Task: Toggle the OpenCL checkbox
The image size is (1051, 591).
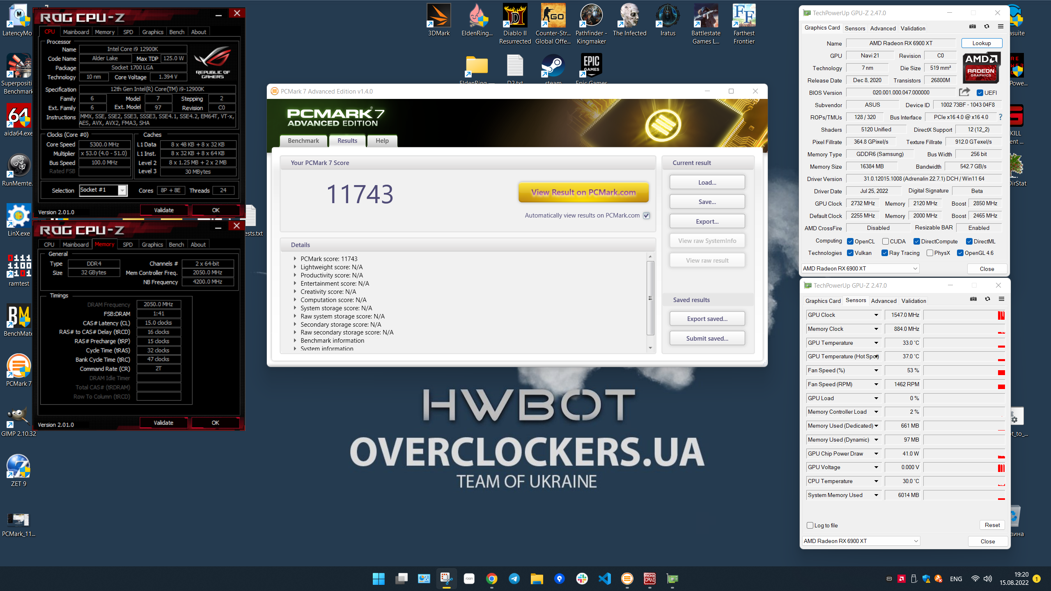Action: 850,241
